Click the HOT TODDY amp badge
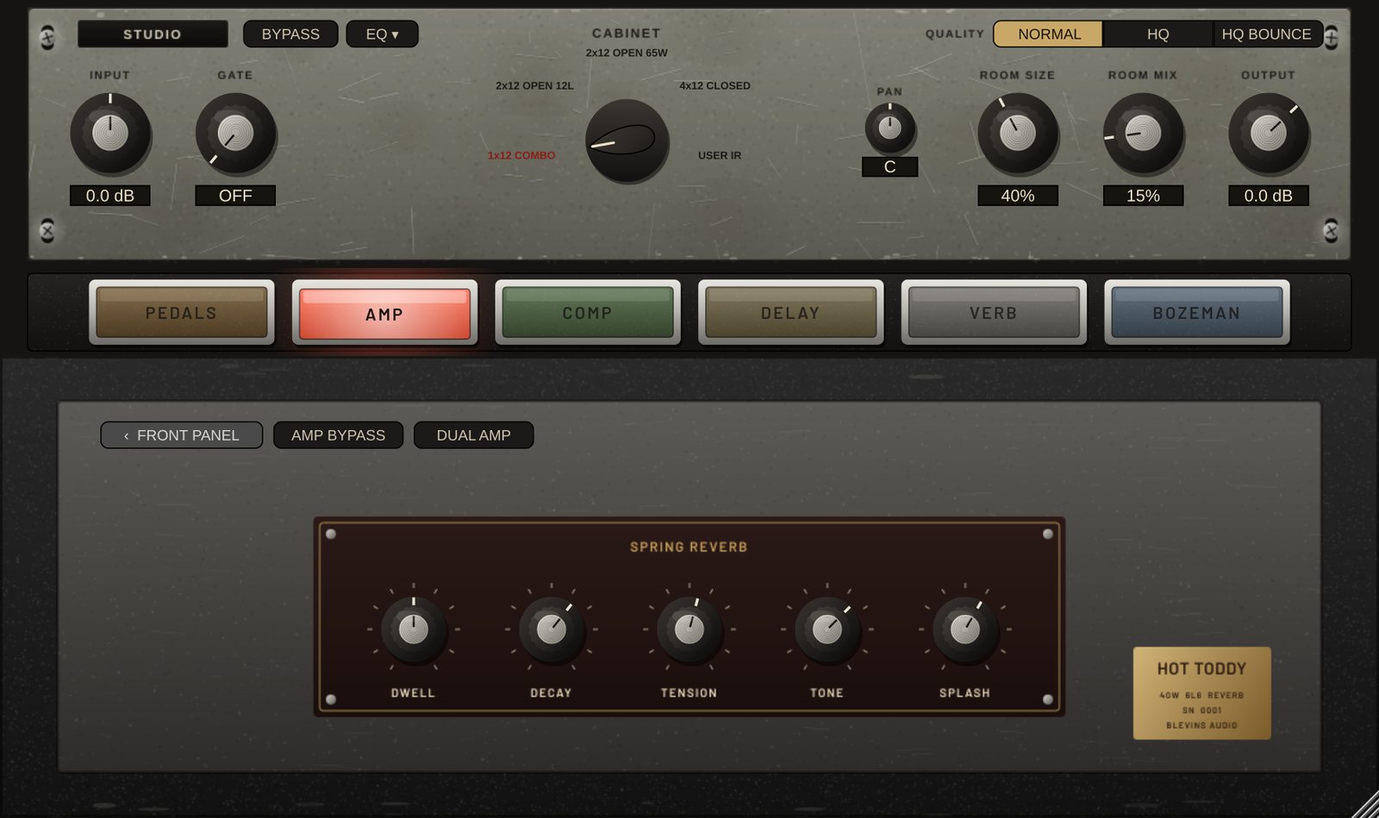The width and height of the screenshot is (1379, 818). [x=1201, y=693]
